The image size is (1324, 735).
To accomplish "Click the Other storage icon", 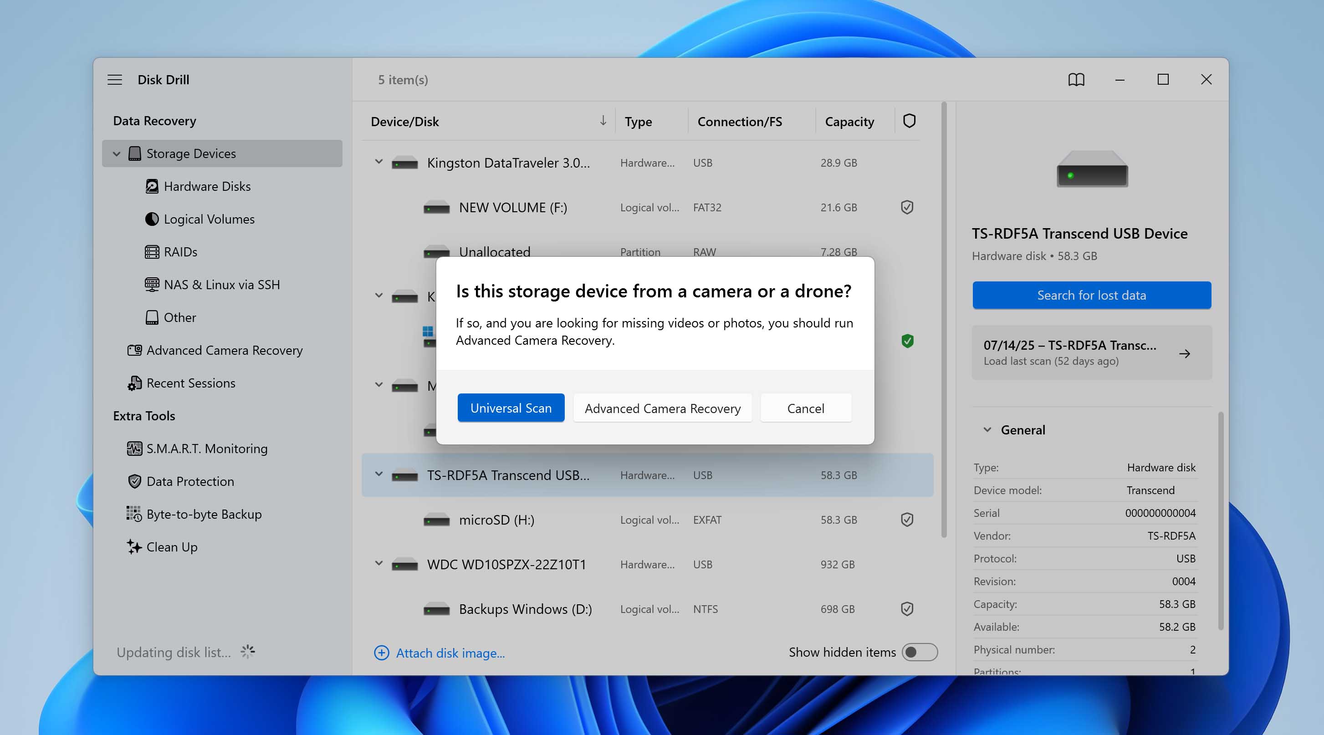I will pyautogui.click(x=152, y=317).
